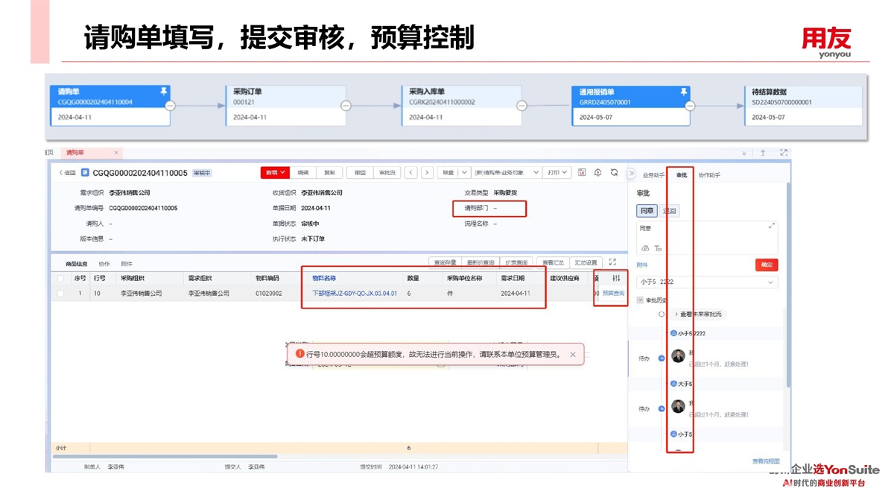Viewport: 894px width, 503px height.
Task: Open the column settings icon above 预算查询
Action: point(615,278)
